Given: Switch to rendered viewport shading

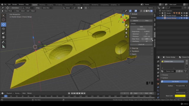Looking at the screenshot, I should click(151, 11).
